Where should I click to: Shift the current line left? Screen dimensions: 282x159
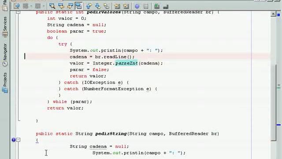click(x=117, y=6)
